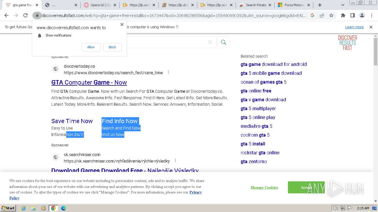
Task: Dismiss the Windows 7 info bar
Action: pos(371,27)
